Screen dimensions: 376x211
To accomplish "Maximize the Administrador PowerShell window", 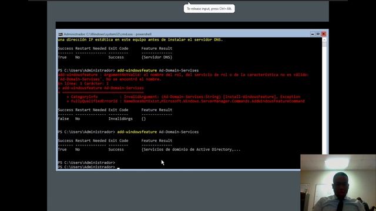I will pos(318,34).
